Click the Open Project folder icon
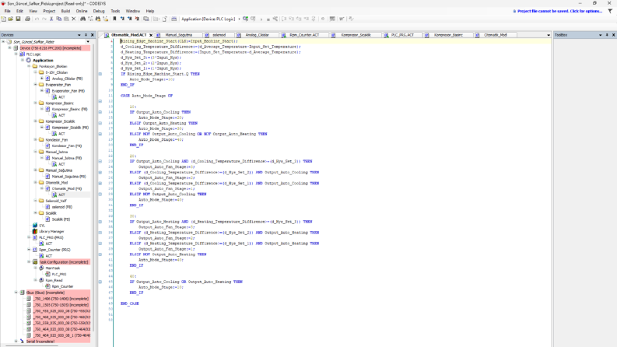Image resolution: width=617 pixels, height=347 pixels. coord(11,19)
